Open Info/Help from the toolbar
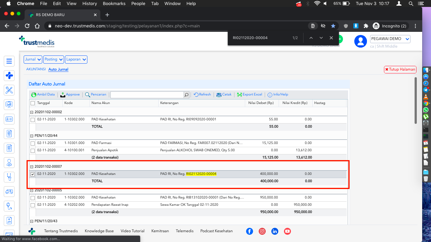431x242 pixels. click(x=278, y=95)
